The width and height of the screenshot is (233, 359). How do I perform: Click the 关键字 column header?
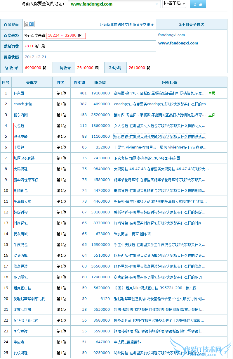32,83
